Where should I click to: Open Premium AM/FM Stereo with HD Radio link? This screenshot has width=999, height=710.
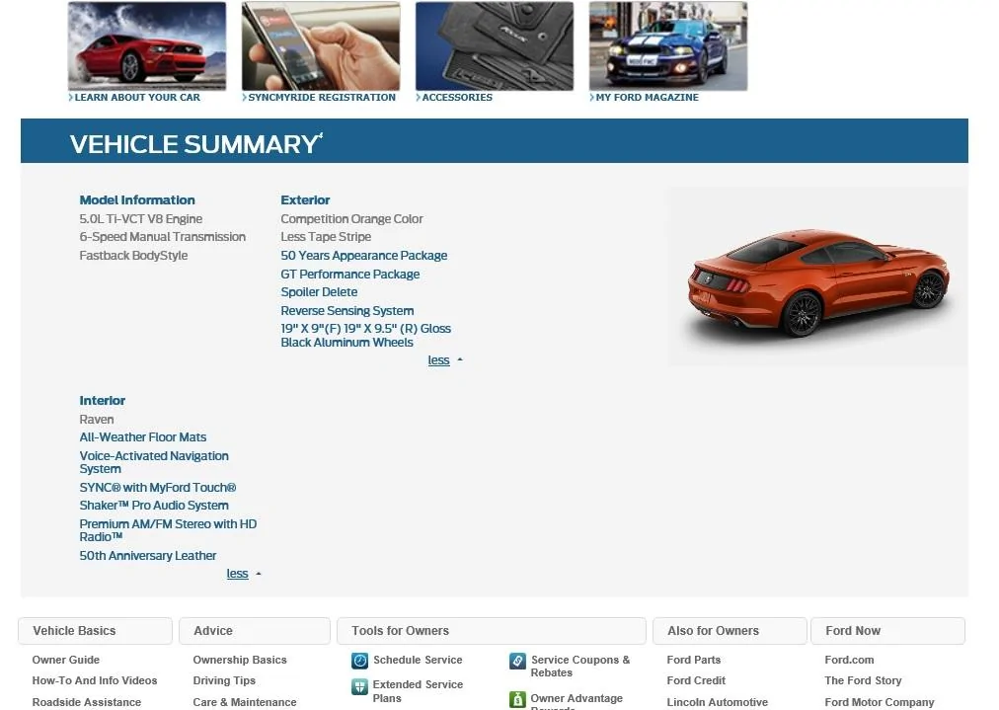coord(168,530)
